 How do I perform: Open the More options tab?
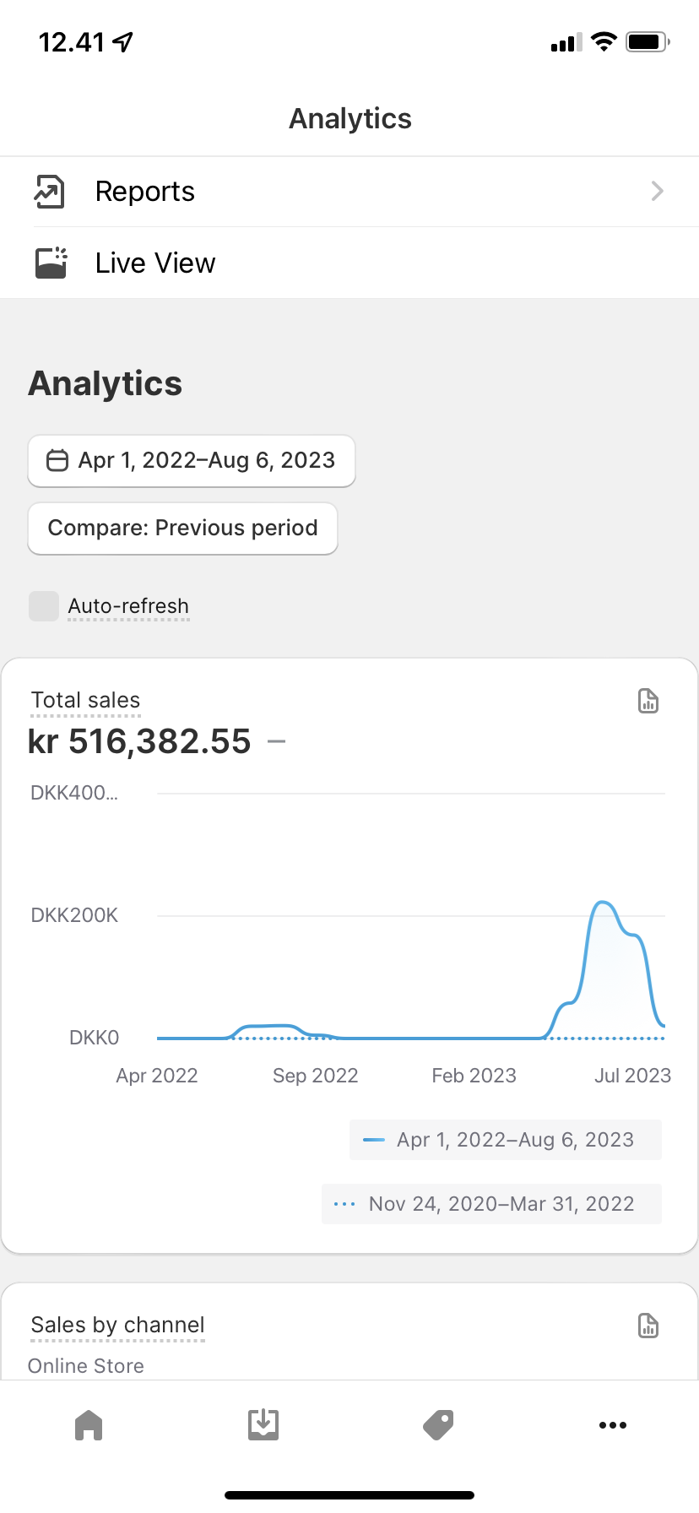(x=612, y=1425)
